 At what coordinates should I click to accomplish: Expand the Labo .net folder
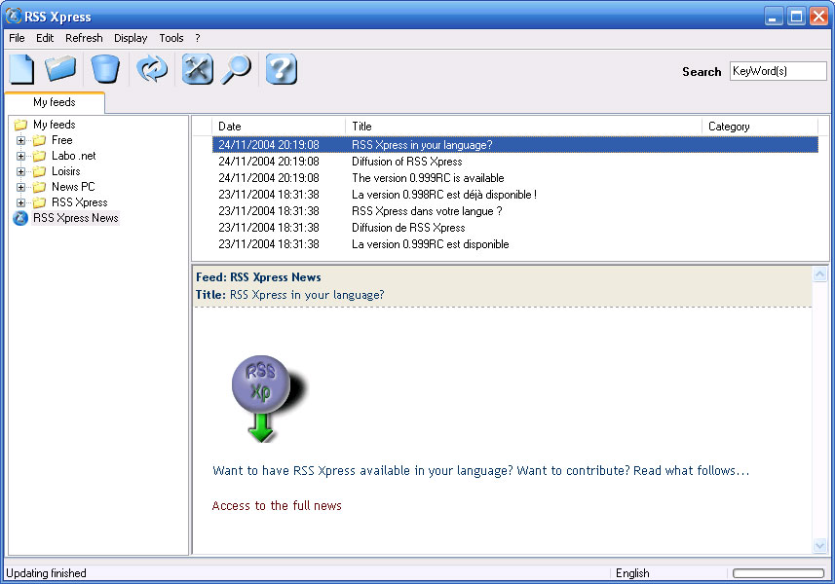(x=20, y=156)
